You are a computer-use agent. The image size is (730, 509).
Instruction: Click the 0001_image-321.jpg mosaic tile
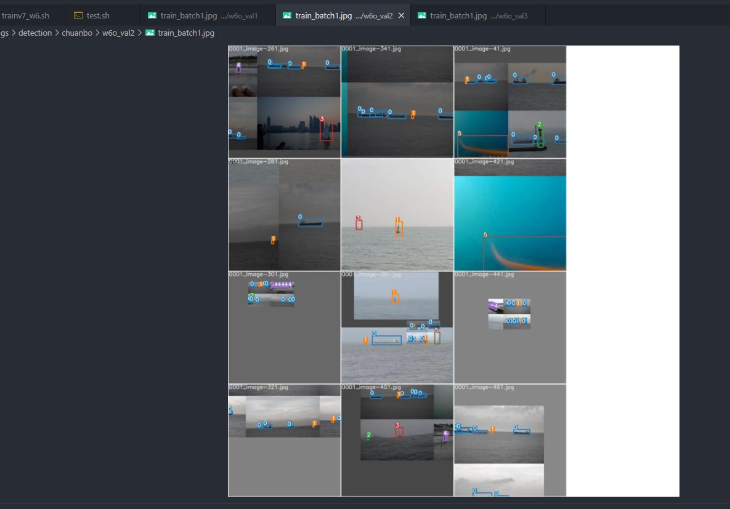[285, 440]
